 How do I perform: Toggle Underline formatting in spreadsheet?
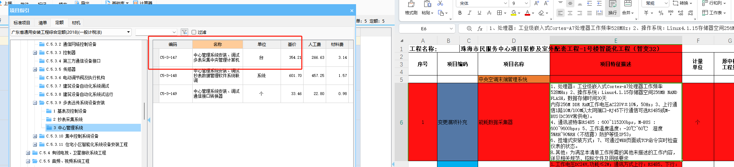[x=479, y=13]
